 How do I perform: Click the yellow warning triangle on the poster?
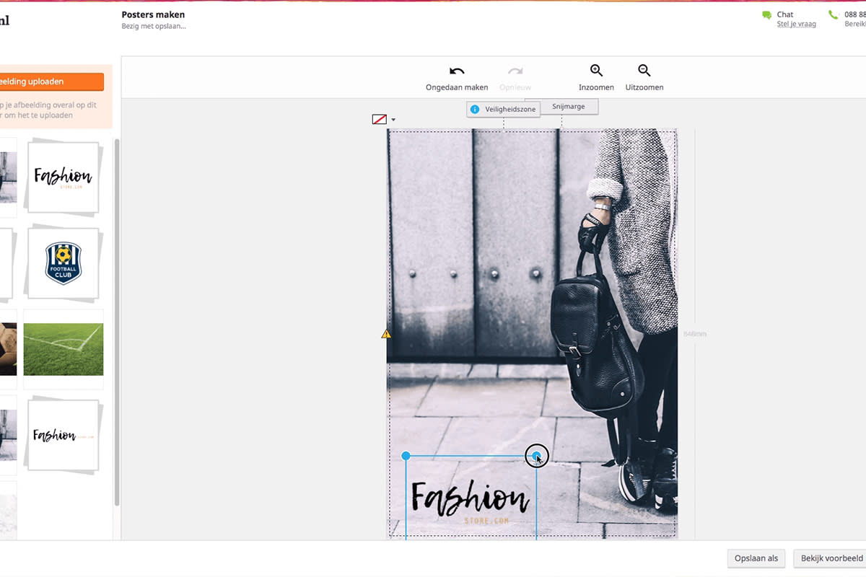tap(386, 334)
